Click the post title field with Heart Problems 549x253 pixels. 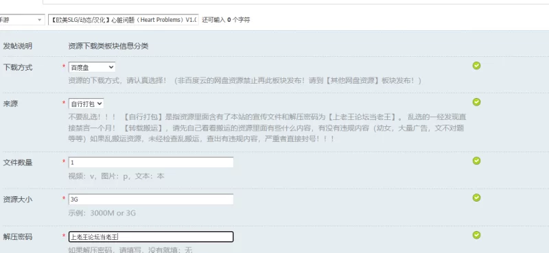point(124,20)
